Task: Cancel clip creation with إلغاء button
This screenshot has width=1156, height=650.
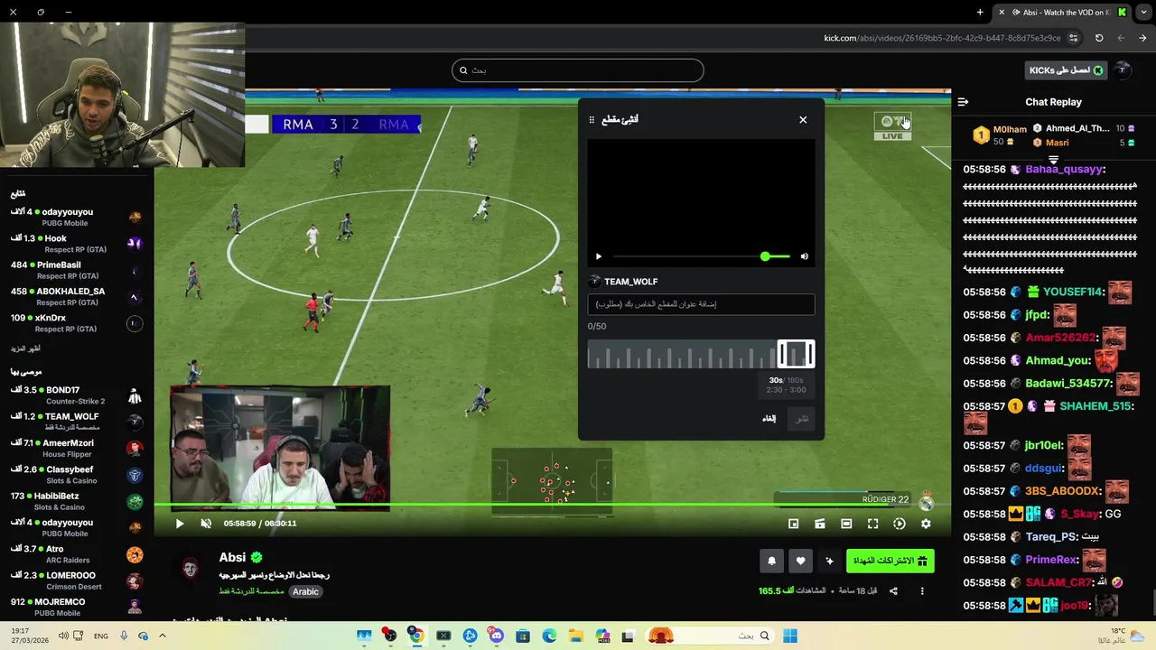Action: pyautogui.click(x=769, y=419)
